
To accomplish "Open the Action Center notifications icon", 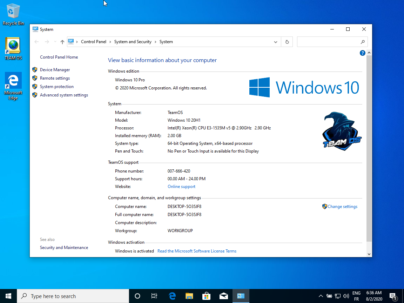I will click(x=393, y=296).
